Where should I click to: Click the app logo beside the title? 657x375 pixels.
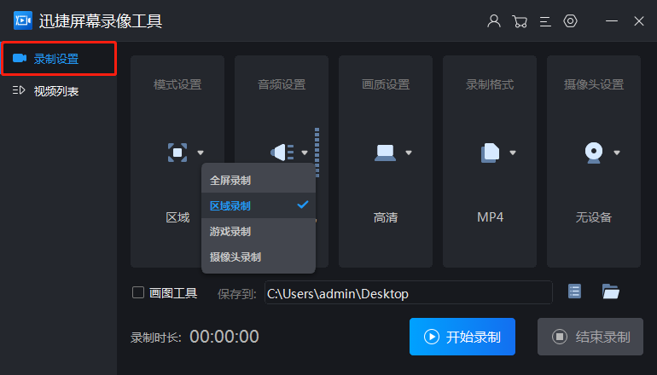tap(23, 20)
